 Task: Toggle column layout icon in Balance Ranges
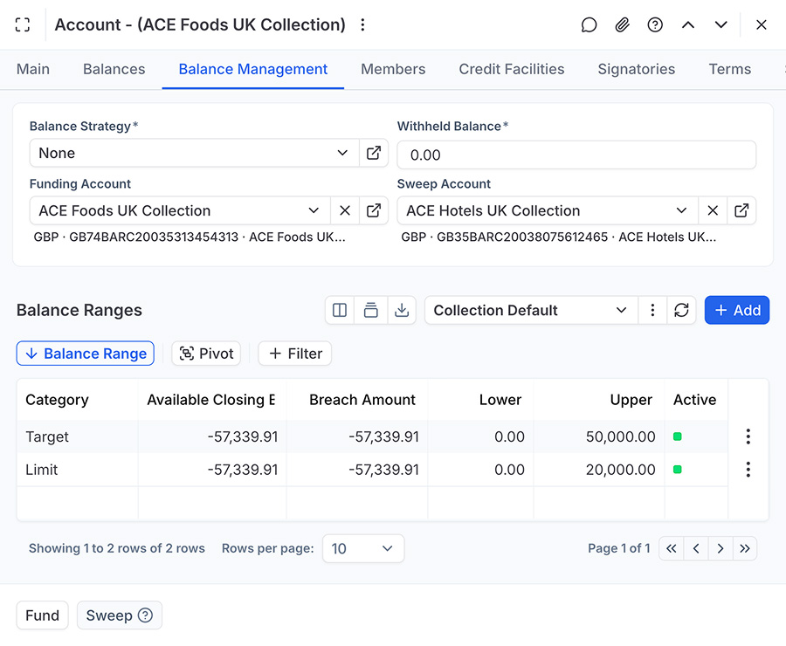(x=340, y=310)
